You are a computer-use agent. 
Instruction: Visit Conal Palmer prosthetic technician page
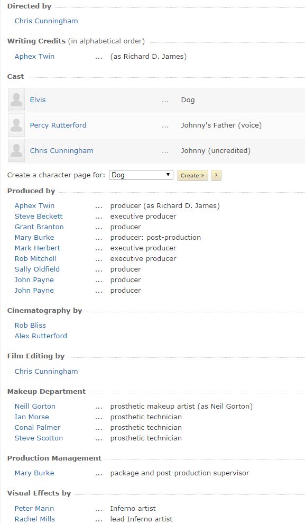[38, 427]
